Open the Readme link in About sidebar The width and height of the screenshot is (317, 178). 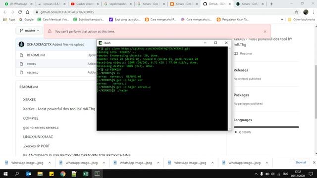(243, 53)
